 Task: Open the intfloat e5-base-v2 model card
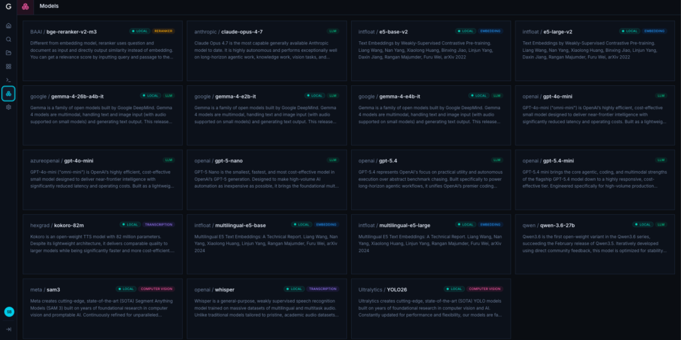coord(431,51)
